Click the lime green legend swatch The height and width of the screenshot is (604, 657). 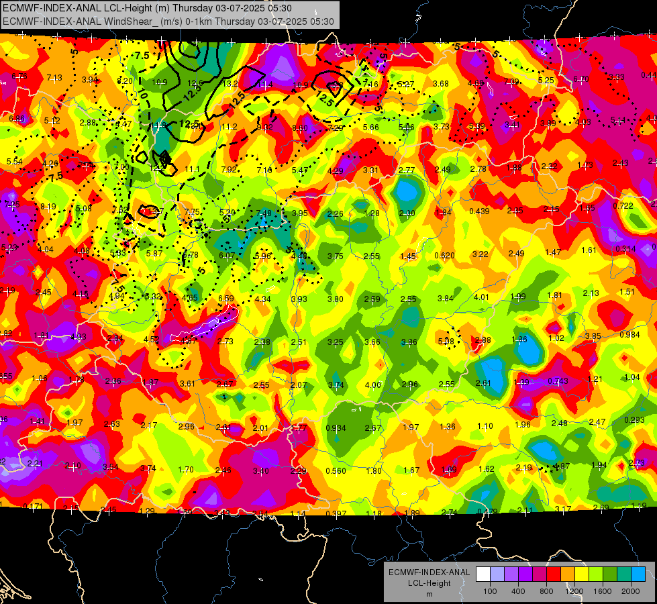(596, 574)
